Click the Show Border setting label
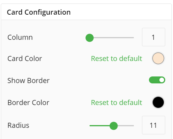173x139 pixels. coord(28,81)
